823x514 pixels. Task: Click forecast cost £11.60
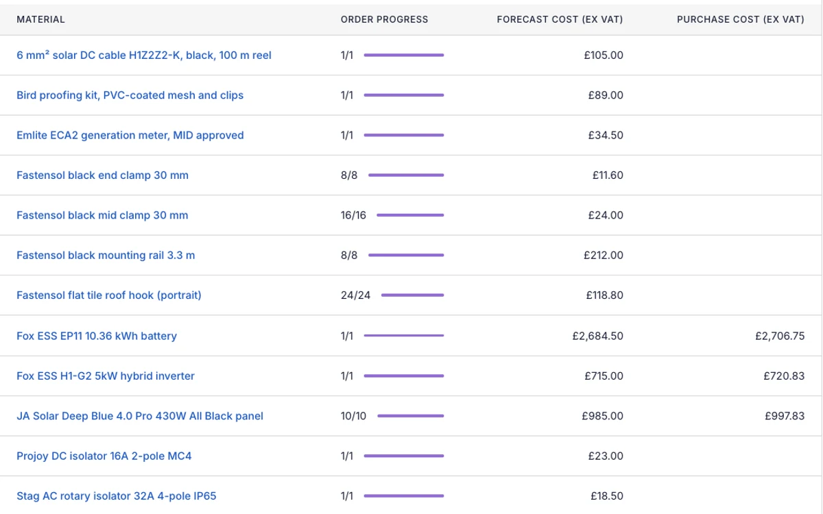[608, 175]
